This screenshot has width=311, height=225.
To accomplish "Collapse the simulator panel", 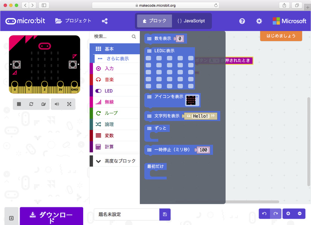I will coord(12,218).
